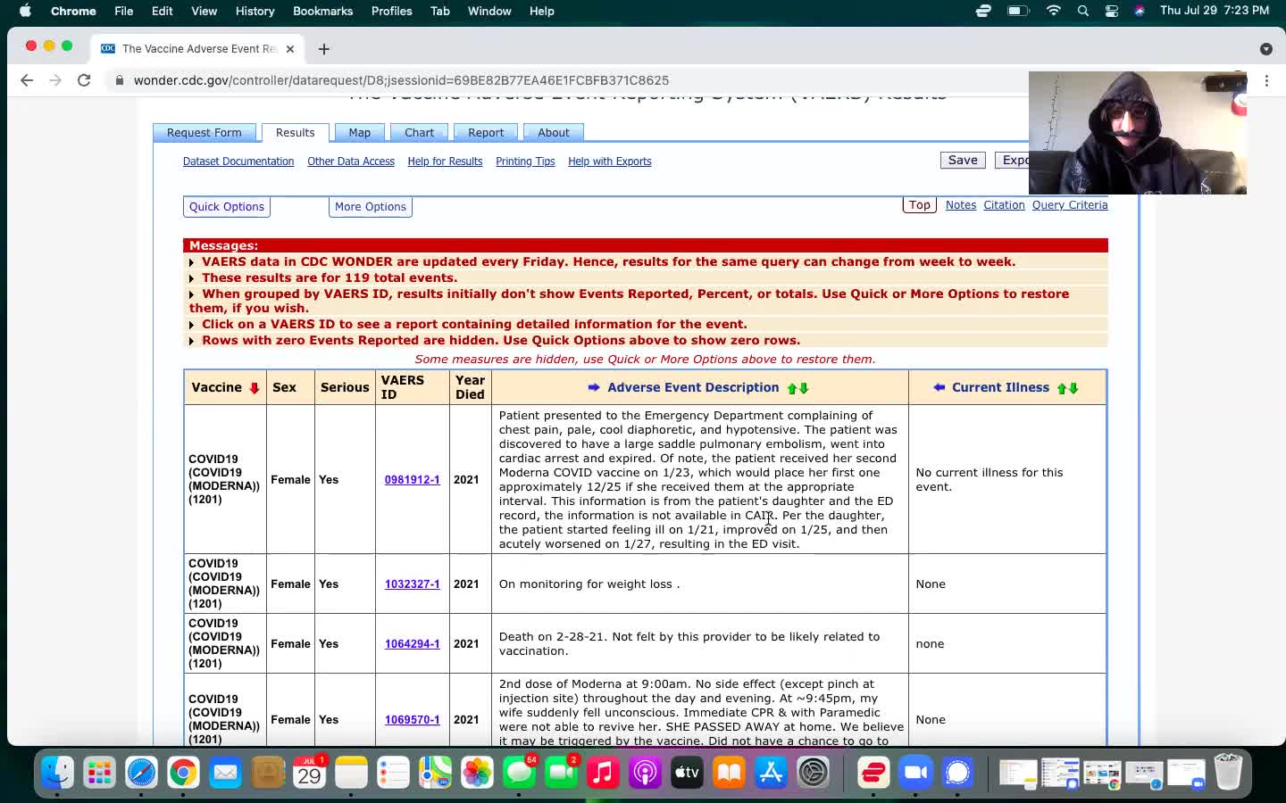Screen dimensions: 1286x803
Task: Open the Dataset Documentation link
Action: [238, 161]
